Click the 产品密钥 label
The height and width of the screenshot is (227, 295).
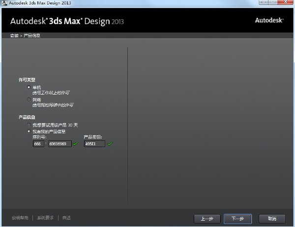click(x=93, y=137)
